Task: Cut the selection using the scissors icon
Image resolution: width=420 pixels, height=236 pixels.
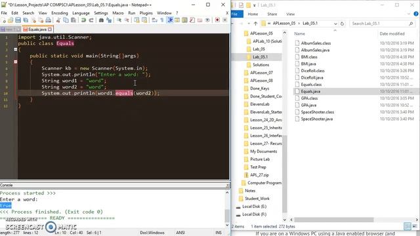Action: tap(58, 20)
